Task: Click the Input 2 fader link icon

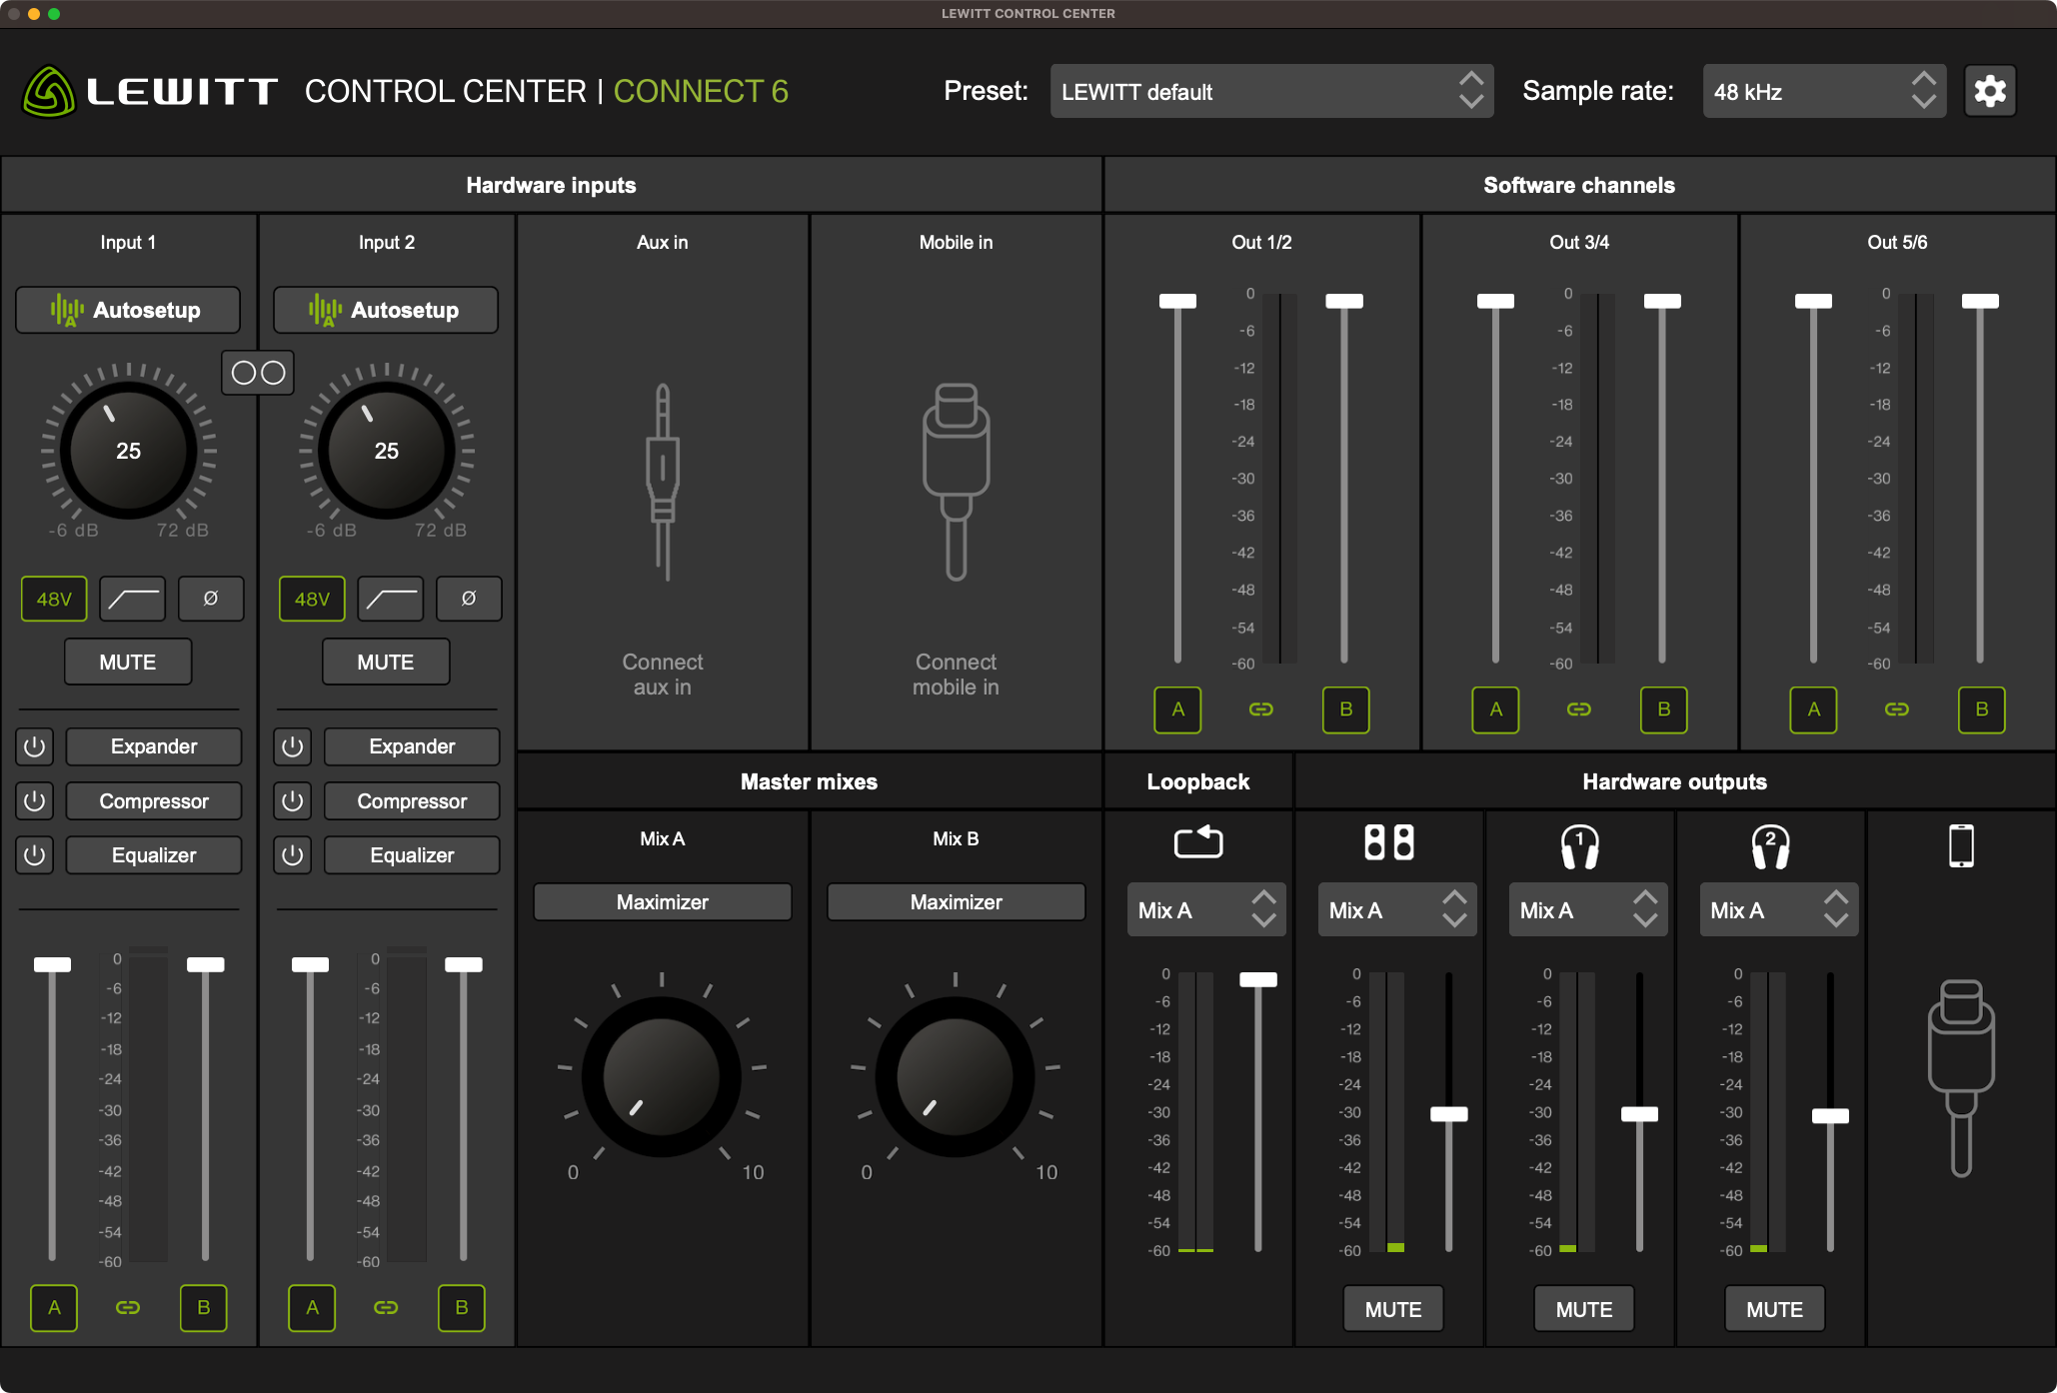Action: click(386, 1307)
